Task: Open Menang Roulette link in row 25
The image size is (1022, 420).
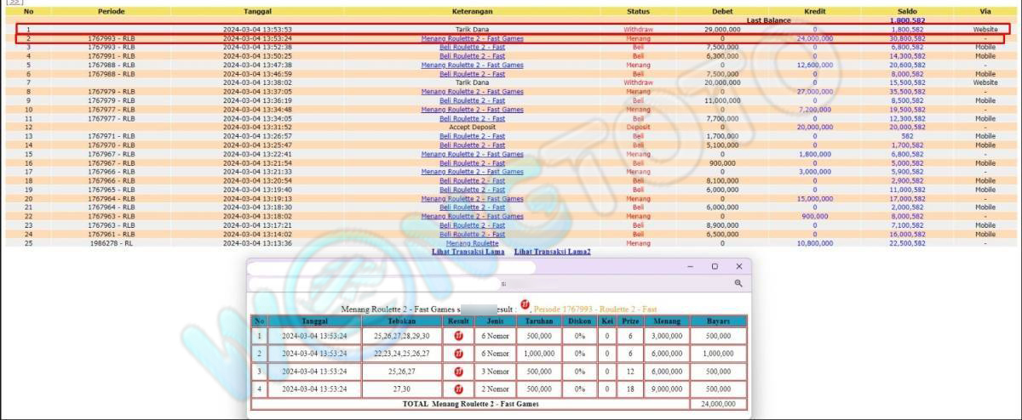Action: point(472,243)
